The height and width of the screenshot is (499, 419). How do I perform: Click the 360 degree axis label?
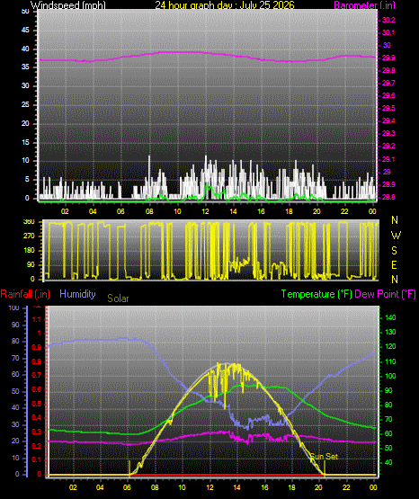tap(29, 222)
